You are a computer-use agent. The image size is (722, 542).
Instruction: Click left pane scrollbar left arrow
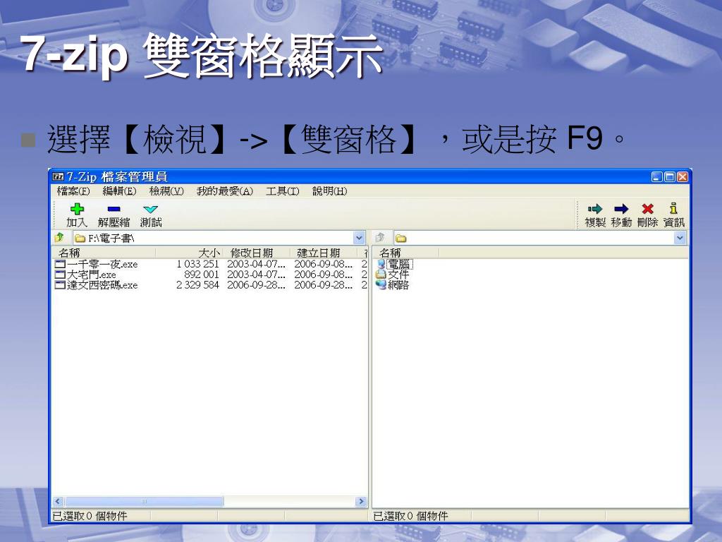[x=58, y=502]
